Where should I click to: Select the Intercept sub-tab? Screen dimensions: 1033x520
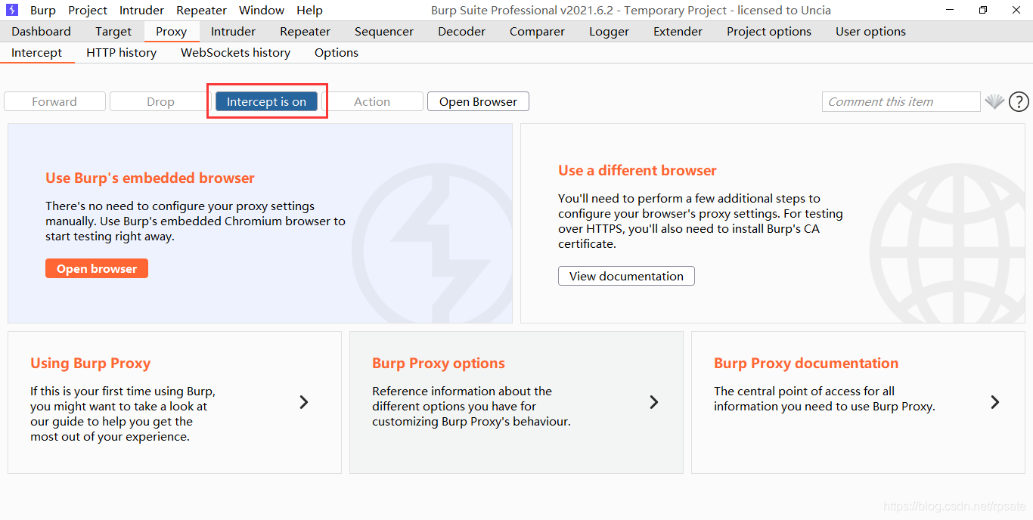(37, 53)
